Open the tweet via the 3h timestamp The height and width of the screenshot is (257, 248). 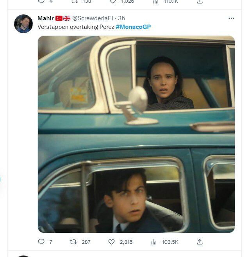121,18
